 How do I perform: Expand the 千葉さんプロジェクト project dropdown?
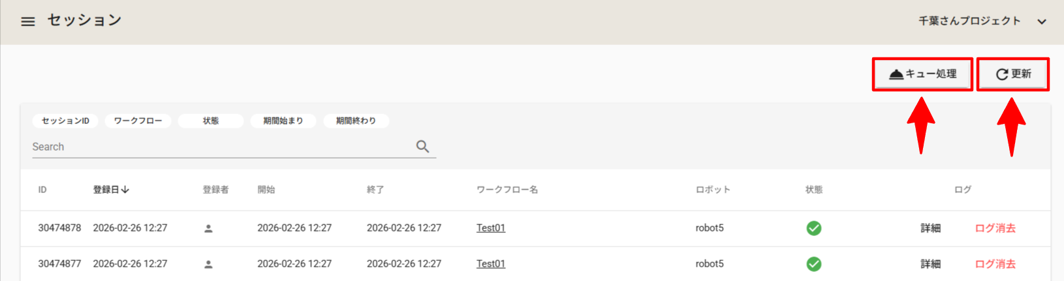coord(1042,22)
